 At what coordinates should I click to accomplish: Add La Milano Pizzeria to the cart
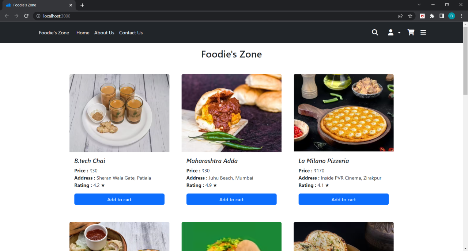click(x=343, y=199)
